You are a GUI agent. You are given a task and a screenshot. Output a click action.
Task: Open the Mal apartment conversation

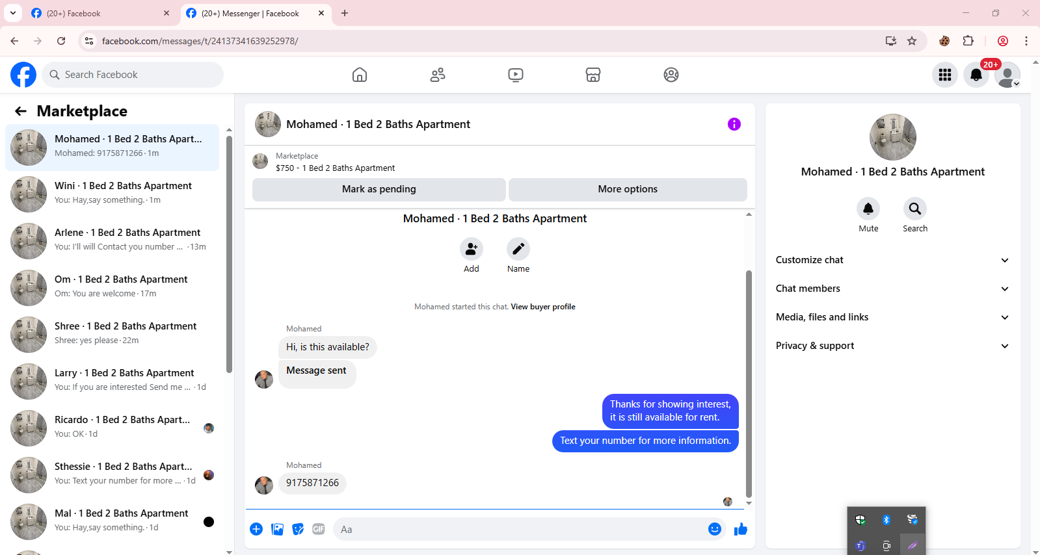pyautogui.click(x=112, y=522)
